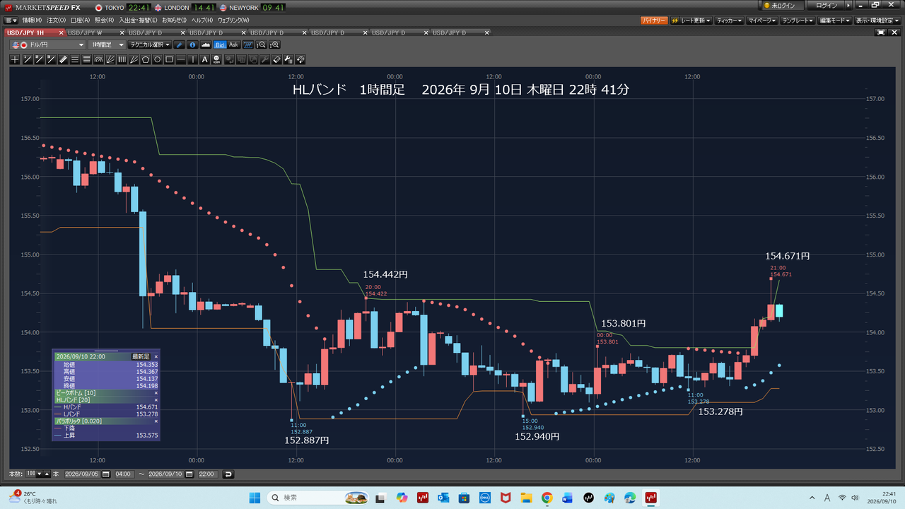Image resolution: width=905 pixels, height=509 pixels.
Task: Open the blue pencil edit icon
Action: coord(179,45)
